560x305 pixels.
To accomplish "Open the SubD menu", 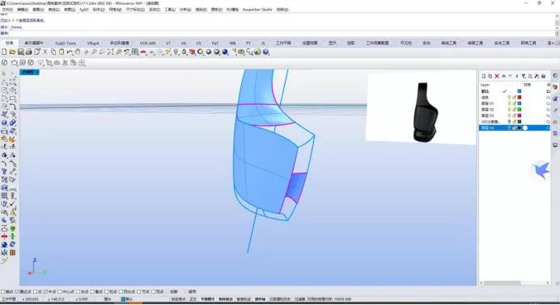I will coord(84,10).
